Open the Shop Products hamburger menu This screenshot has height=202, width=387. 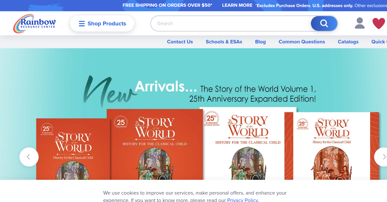(x=102, y=23)
